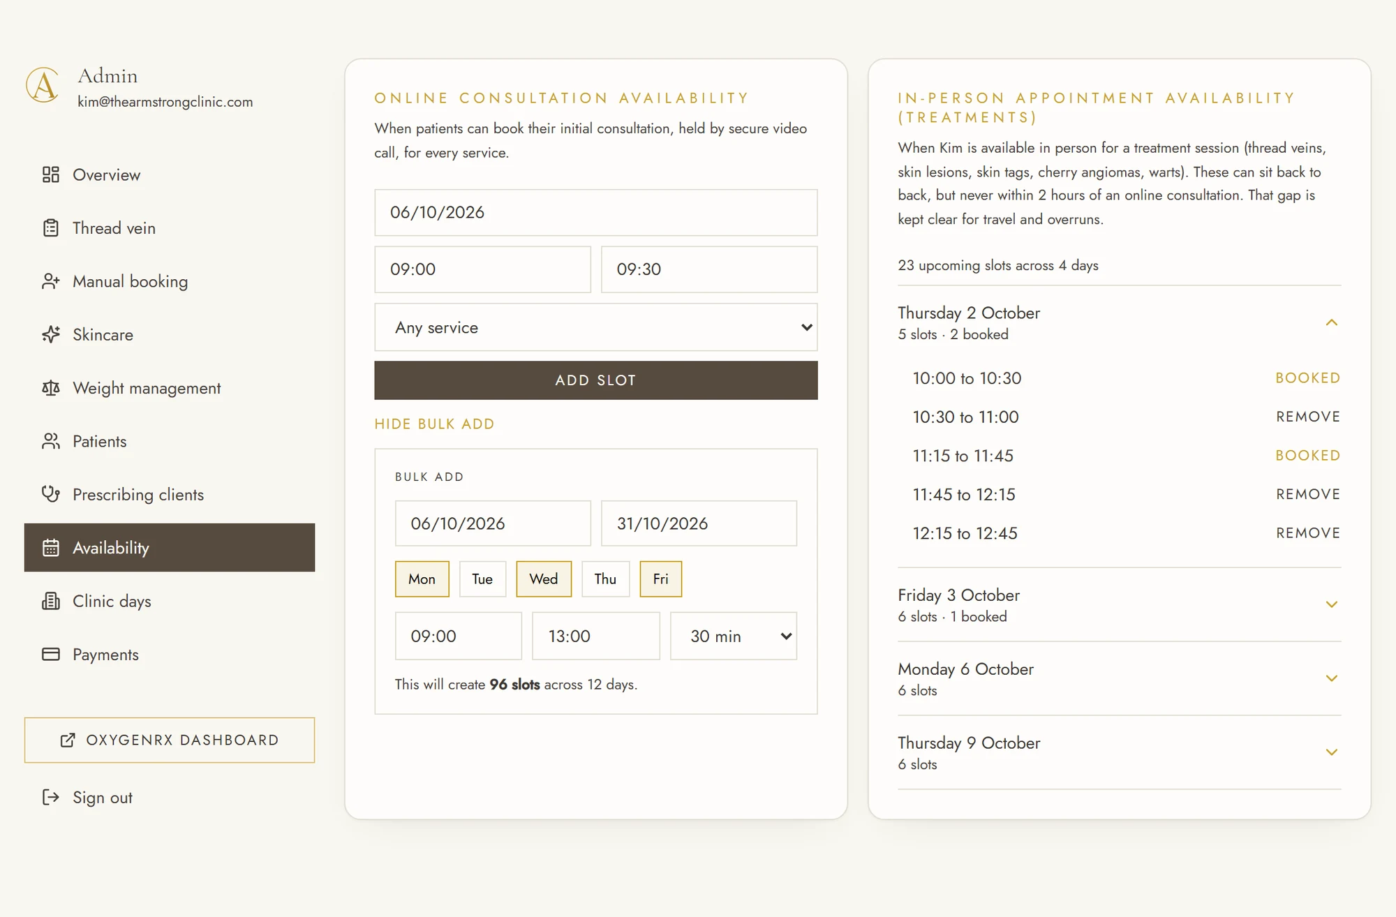Toggle the Tue day chip
1396x917 pixels.
(x=482, y=579)
